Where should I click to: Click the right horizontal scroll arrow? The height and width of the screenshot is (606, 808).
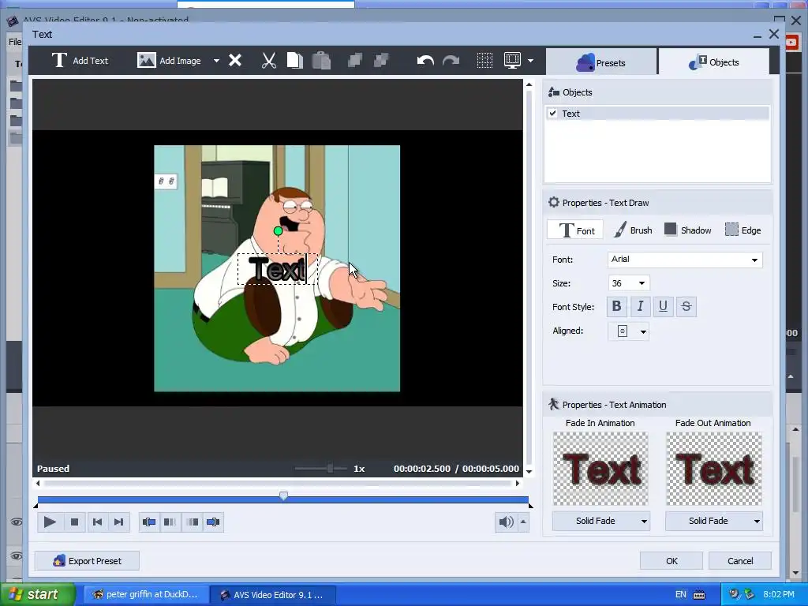click(518, 484)
